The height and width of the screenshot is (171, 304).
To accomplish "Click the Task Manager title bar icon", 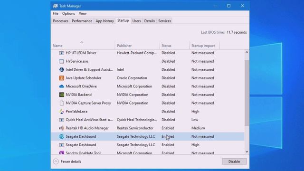I will click(x=55, y=6).
